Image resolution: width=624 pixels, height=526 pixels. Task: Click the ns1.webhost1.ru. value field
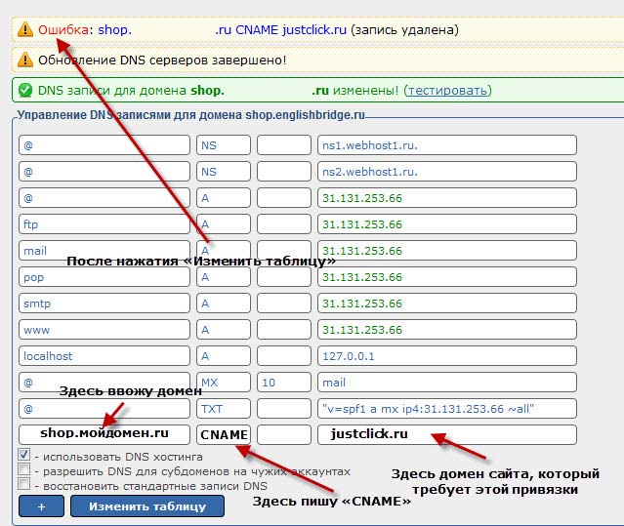(447, 145)
